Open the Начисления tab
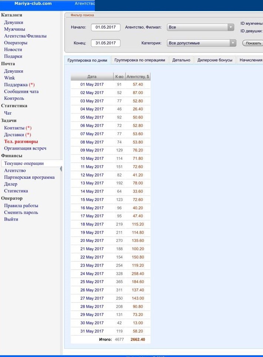 pos(250,60)
